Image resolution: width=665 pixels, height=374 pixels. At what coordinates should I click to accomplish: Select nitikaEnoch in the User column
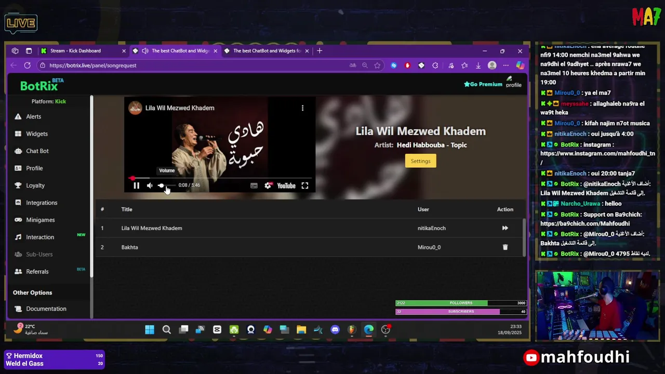pyautogui.click(x=432, y=228)
